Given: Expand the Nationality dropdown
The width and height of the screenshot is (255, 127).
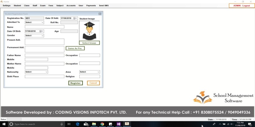Looking at the screenshot, I should tap(46, 72).
